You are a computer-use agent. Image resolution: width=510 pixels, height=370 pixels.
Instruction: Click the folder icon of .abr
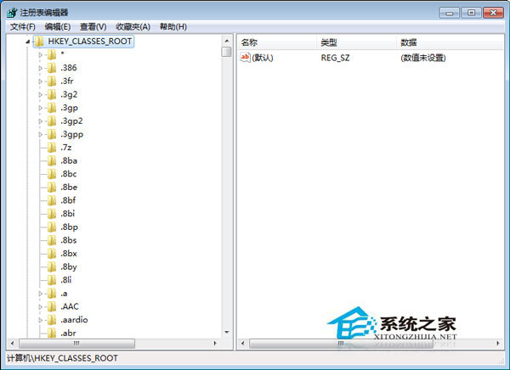(x=52, y=333)
